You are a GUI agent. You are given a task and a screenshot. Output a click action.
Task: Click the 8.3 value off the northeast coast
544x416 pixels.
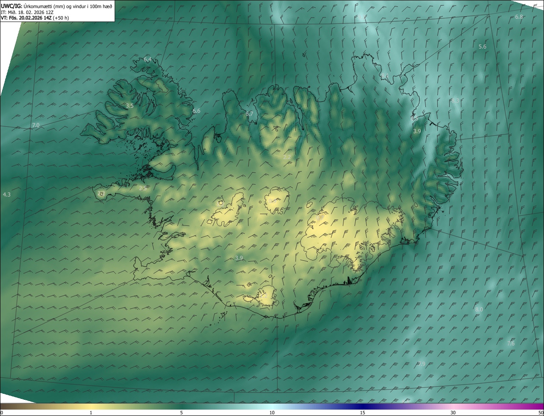point(455,101)
